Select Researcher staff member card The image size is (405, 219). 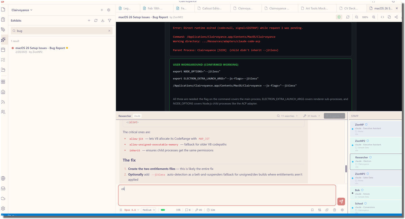point(376,162)
